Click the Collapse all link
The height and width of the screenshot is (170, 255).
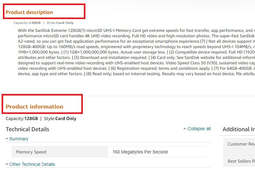click(199, 129)
